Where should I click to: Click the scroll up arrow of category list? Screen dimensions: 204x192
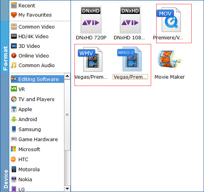(67, 76)
